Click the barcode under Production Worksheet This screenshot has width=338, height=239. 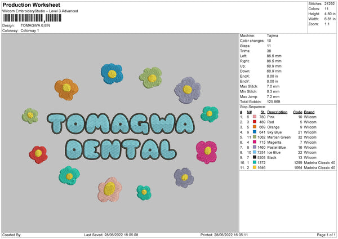[33, 18]
